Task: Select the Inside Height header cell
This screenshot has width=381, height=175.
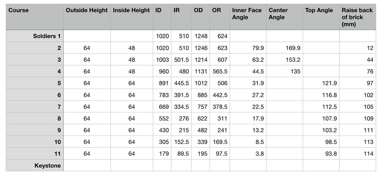Action: [x=132, y=17]
